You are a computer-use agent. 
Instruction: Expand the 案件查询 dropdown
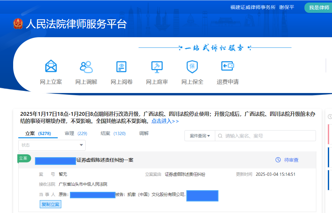200,136
